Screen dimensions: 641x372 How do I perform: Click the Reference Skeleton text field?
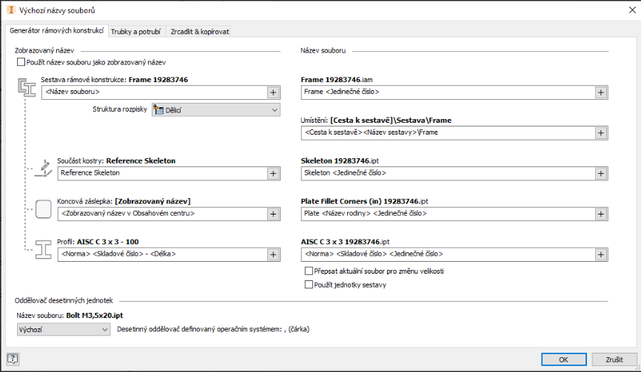159,173
